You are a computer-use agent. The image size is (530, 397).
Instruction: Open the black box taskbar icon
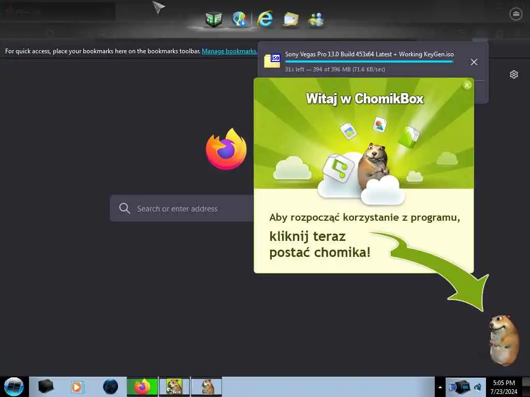point(46,387)
